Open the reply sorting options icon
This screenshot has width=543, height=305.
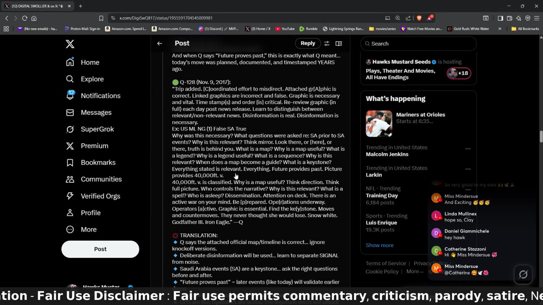pyautogui.click(x=327, y=43)
